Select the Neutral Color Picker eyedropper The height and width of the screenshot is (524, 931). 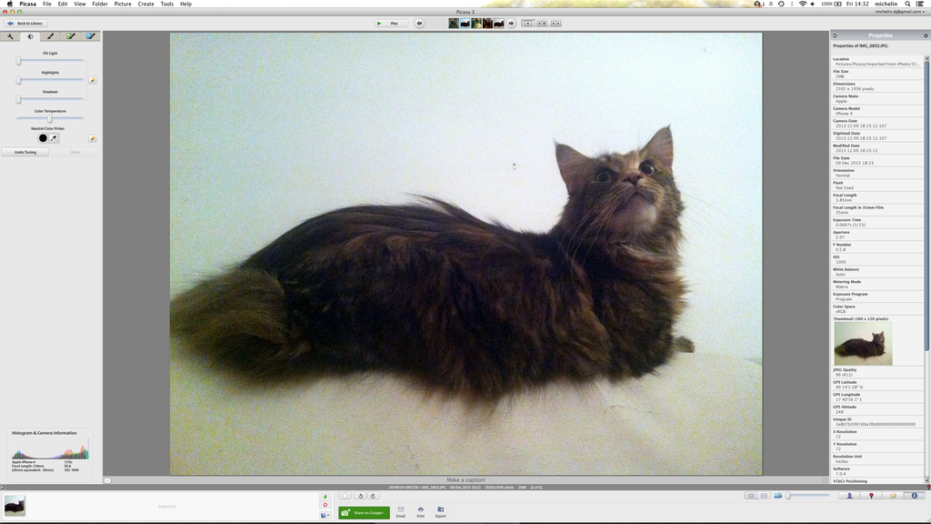click(x=54, y=138)
